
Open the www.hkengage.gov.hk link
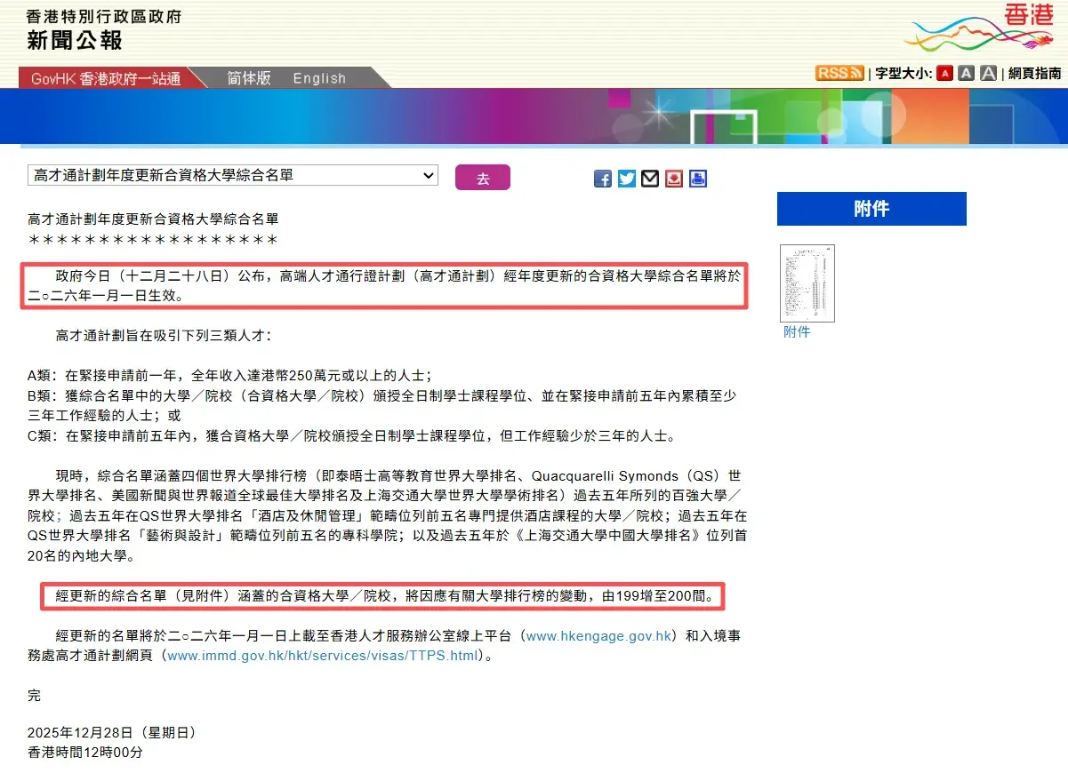597,636
